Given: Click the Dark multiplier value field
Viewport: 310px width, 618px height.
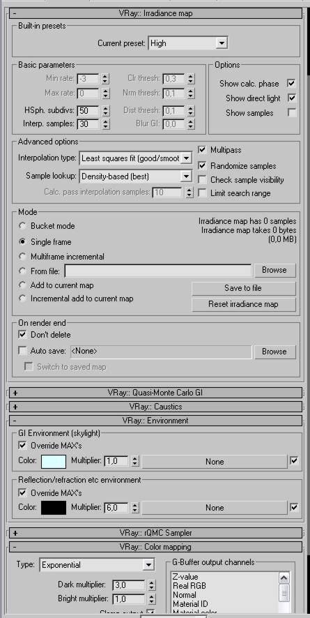Looking at the screenshot, I should (x=129, y=585).
